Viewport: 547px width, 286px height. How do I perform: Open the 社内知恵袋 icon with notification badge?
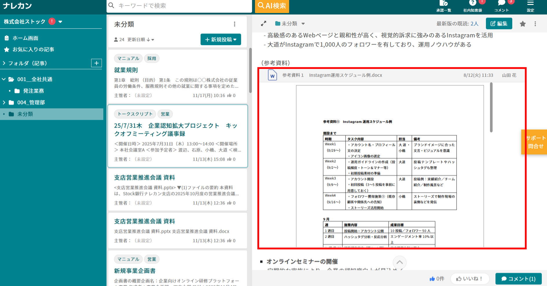point(473,4)
